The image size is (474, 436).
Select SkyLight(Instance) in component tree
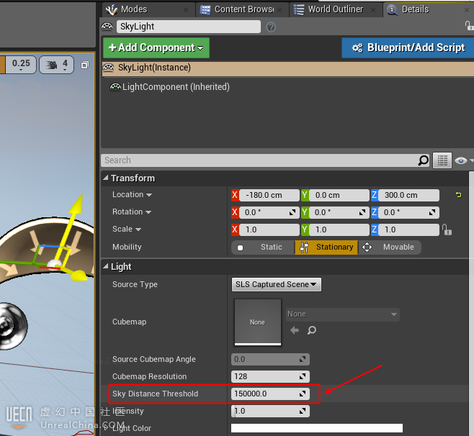(x=288, y=68)
